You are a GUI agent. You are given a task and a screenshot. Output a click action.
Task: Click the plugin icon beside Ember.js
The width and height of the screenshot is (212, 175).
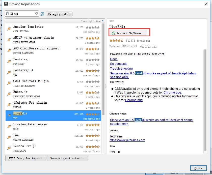pos(9,94)
